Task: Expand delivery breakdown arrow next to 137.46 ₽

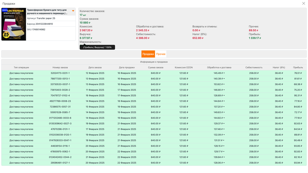Action: 224,129
